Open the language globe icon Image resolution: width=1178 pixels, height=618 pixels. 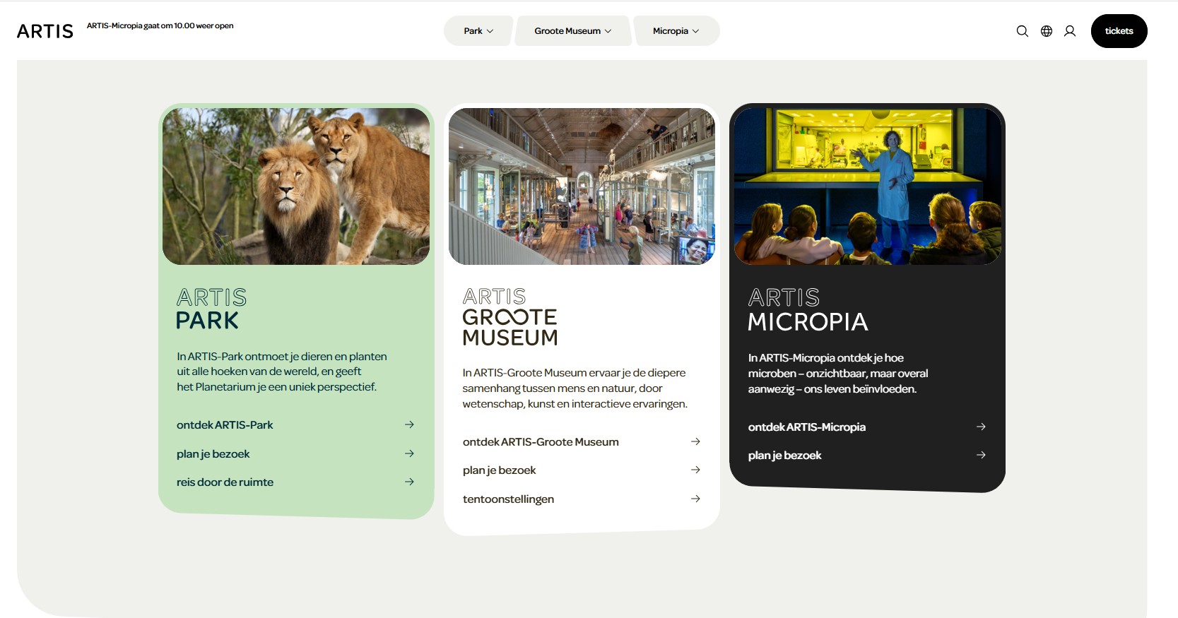pos(1047,31)
